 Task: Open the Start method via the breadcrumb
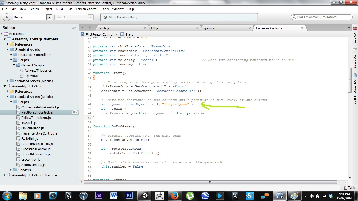129,34
